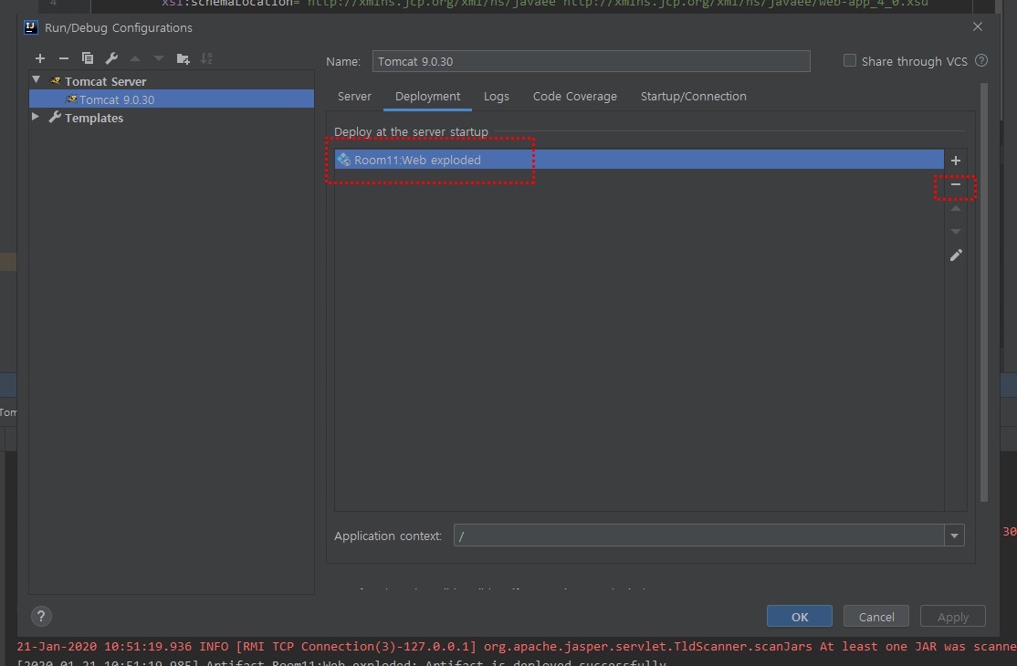The width and height of the screenshot is (1017, 666).
Task: Move configuration down in left toolbar
Action: click(158, 58)
